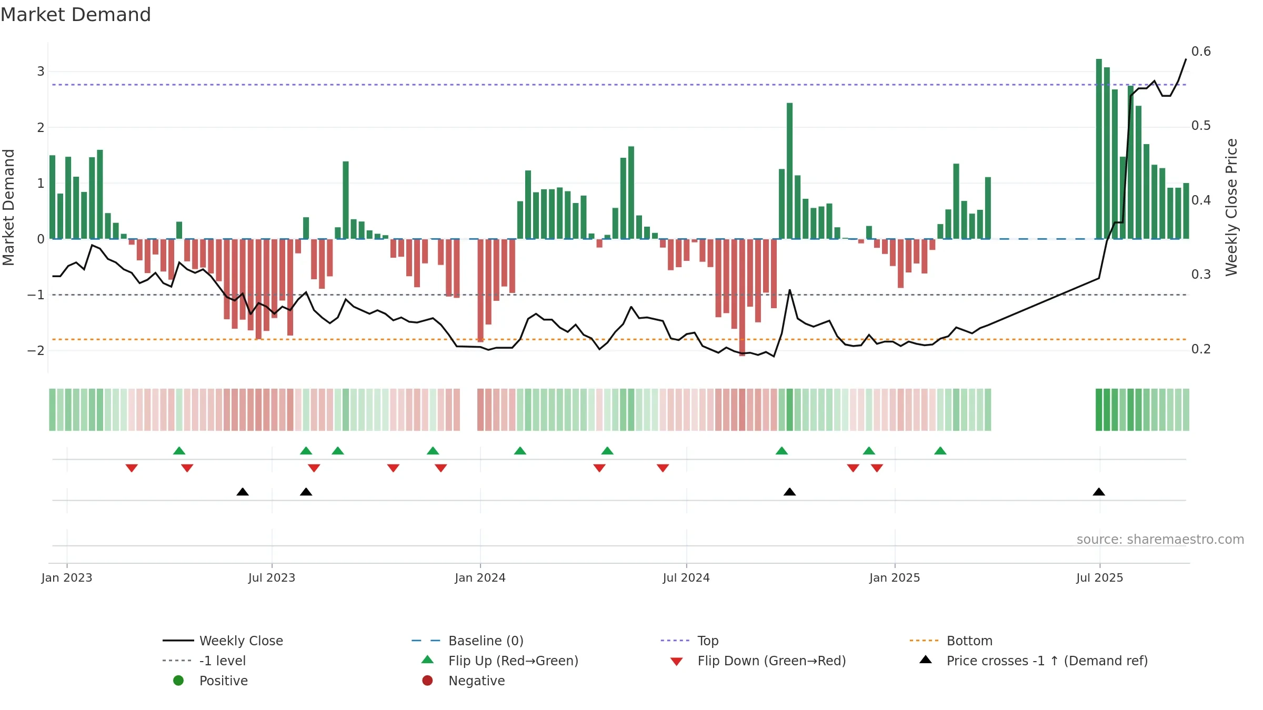Click the red Flip Down legend triangle
This screenshot has width=1263, height=710.
coord(677,662)
